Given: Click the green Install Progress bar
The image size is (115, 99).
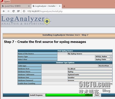Looking at the screenshot, I should [69, 95].
